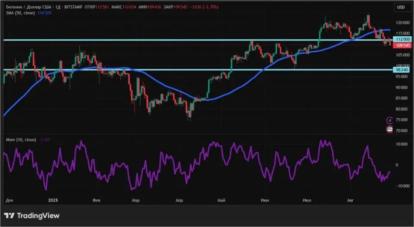Click the 2025 label on the time axis
Viewport: 414px width, 227px height.
pos(53,201)
